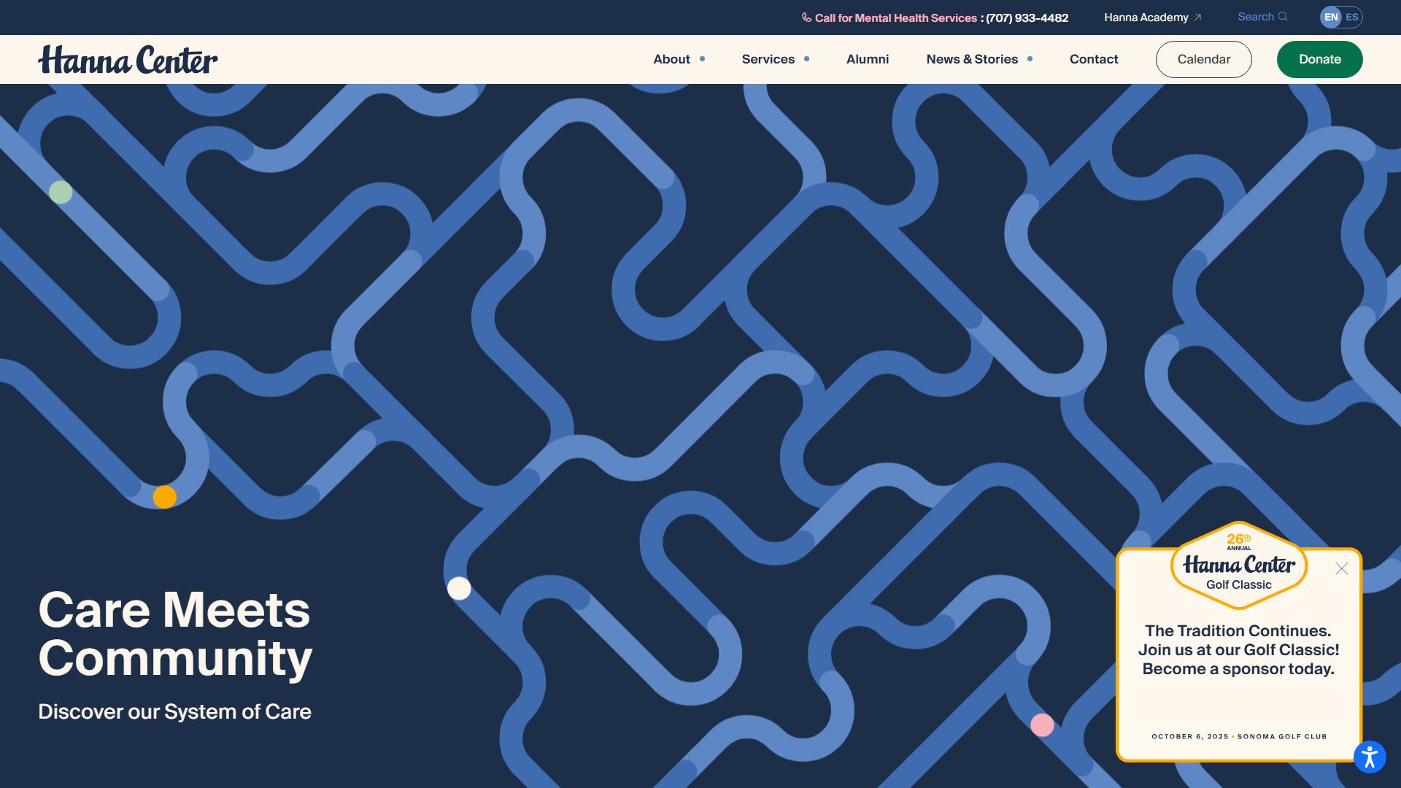This screenshot has height=788, width=1401.
Task: Close the Golf Classic popup
Action: [1341, 568]
